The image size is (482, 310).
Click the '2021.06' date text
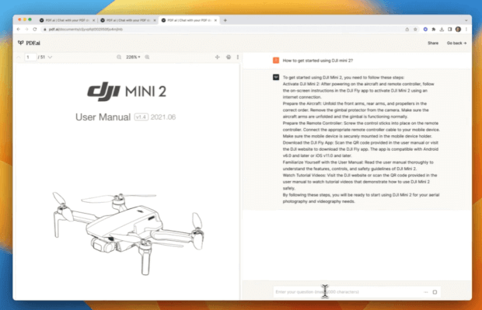163,117
